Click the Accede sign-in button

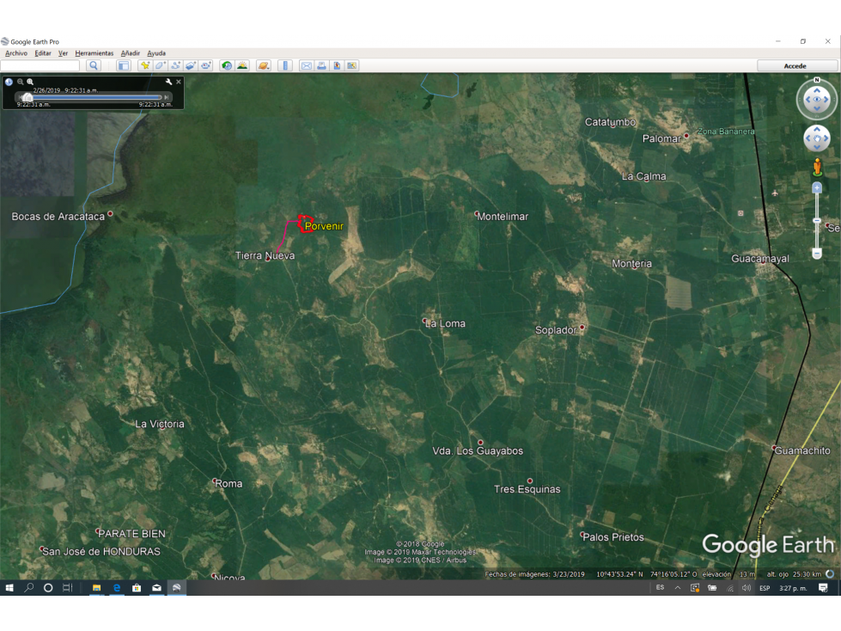tap(795, 65)
